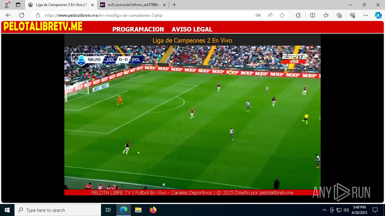Close the Liga de Campeones tab
This screenshot has height=216, width=385.
pos(92,5)
